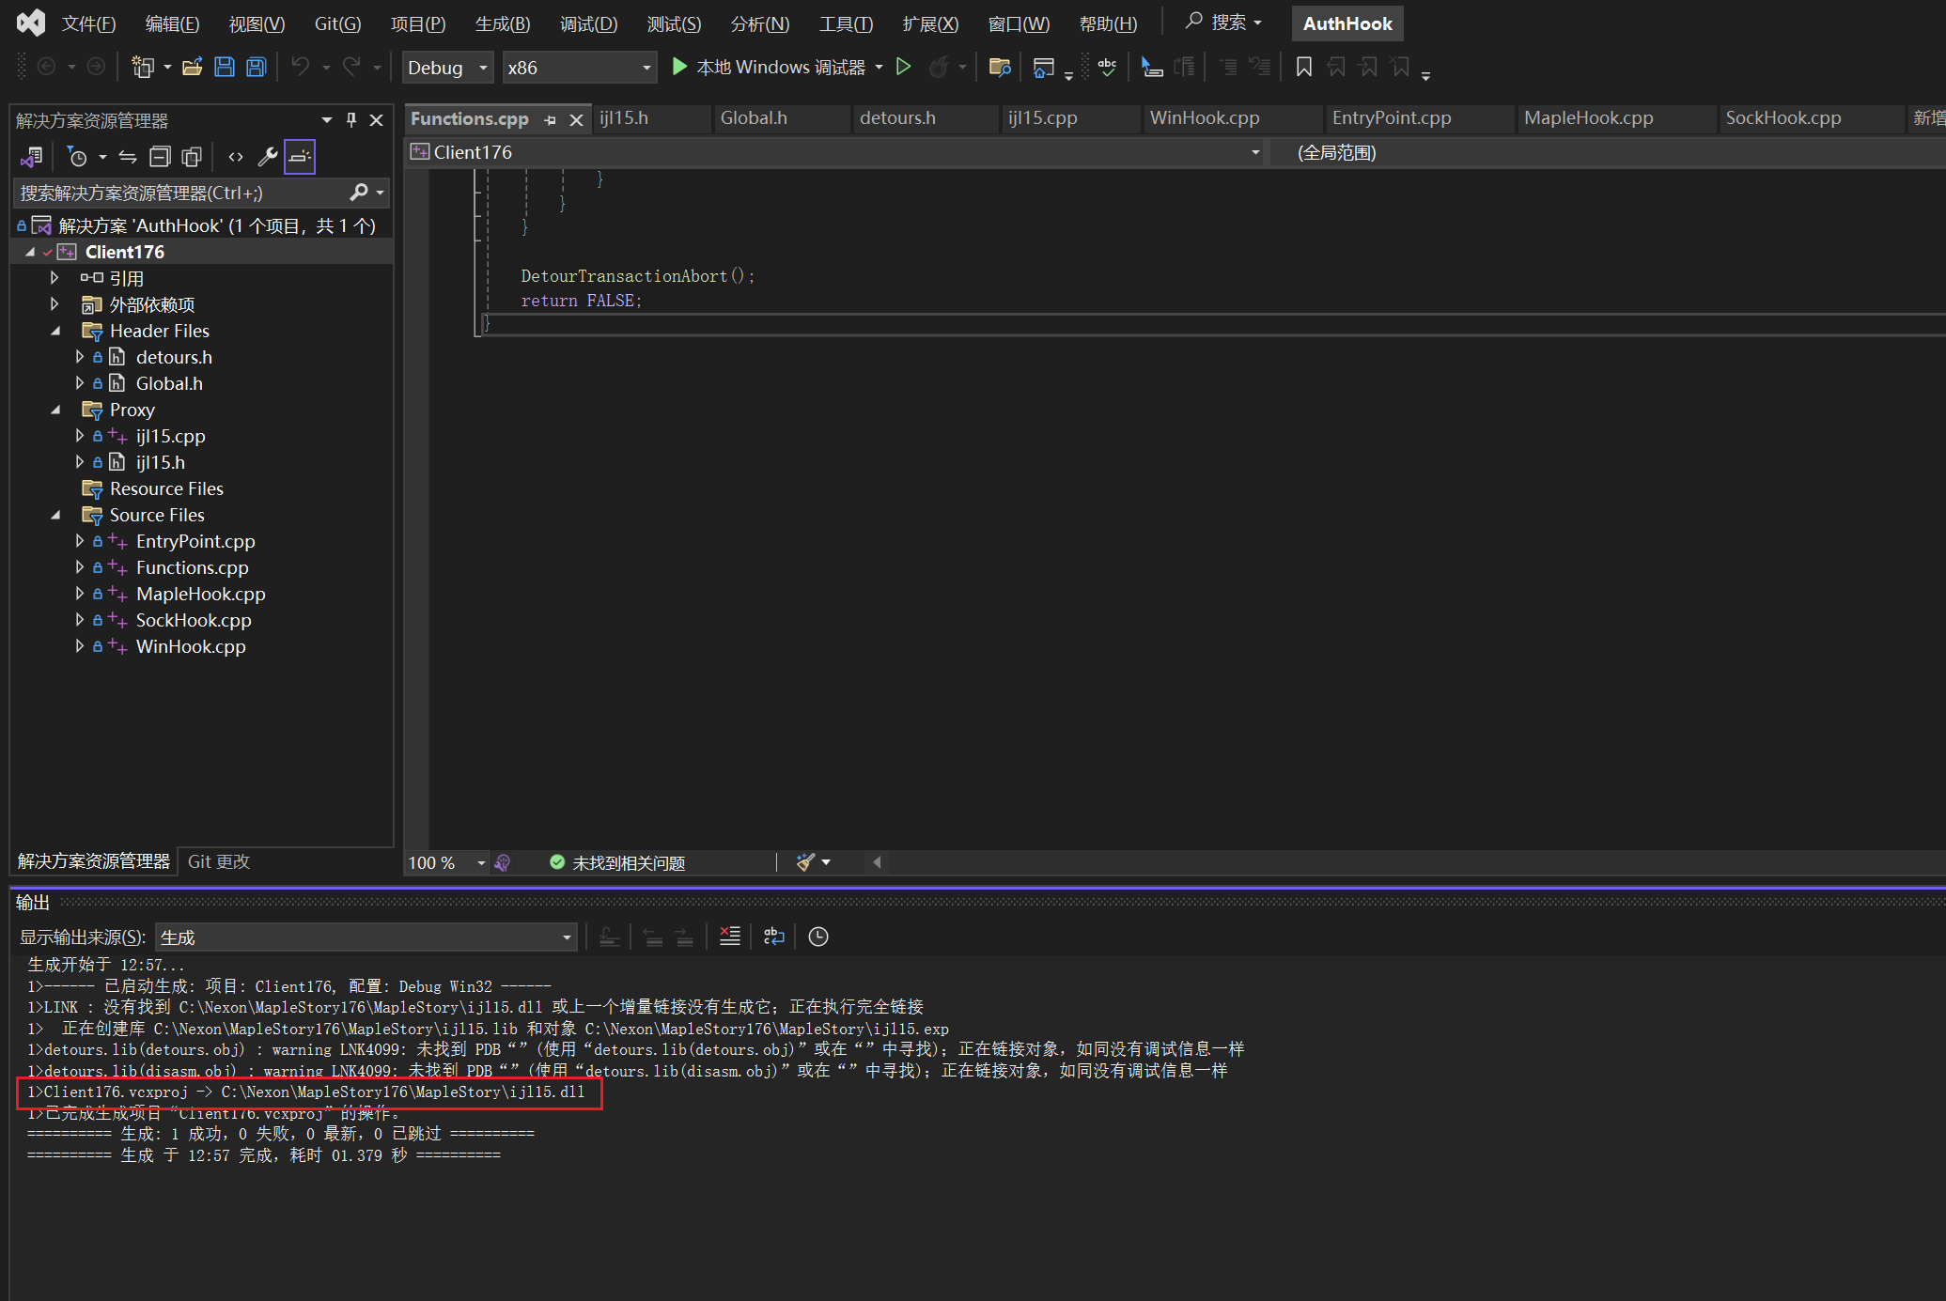Open the x86 platform dropdown
Viewport: 1946px width, 1301px height.
(579, 68)
